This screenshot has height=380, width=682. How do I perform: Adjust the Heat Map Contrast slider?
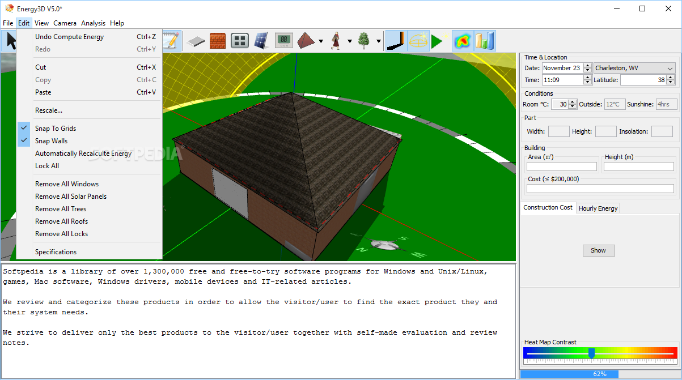coord(591,353)
